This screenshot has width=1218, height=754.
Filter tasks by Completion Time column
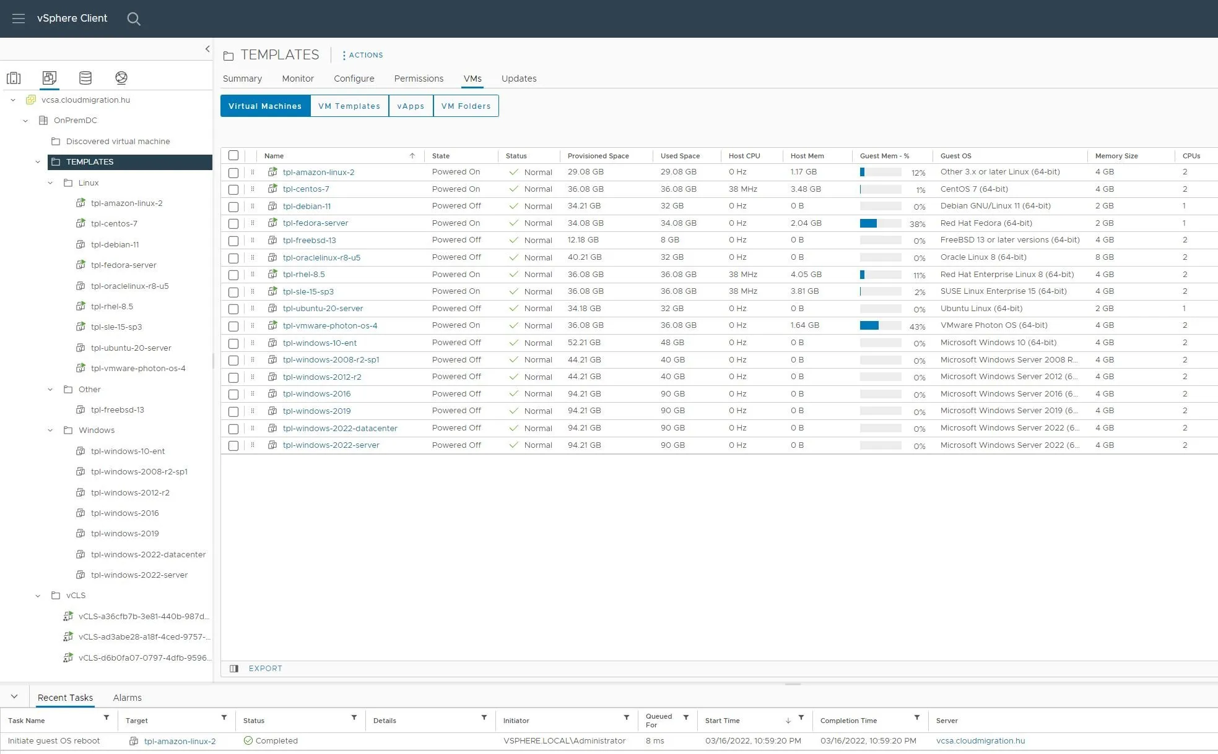coord(917,718)
